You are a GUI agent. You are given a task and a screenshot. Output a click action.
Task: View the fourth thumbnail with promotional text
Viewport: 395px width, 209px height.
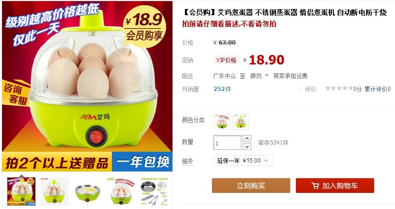121,191
